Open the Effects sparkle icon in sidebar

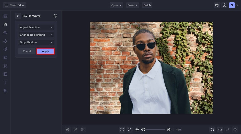(x=5, y=41)
